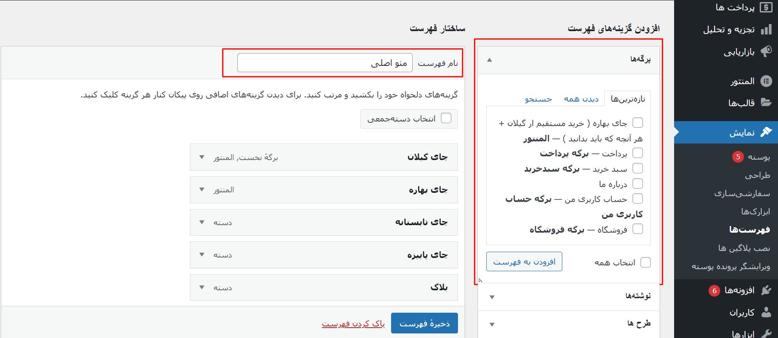
Task: Click the بلاگ menu item title
Action: 439,287
